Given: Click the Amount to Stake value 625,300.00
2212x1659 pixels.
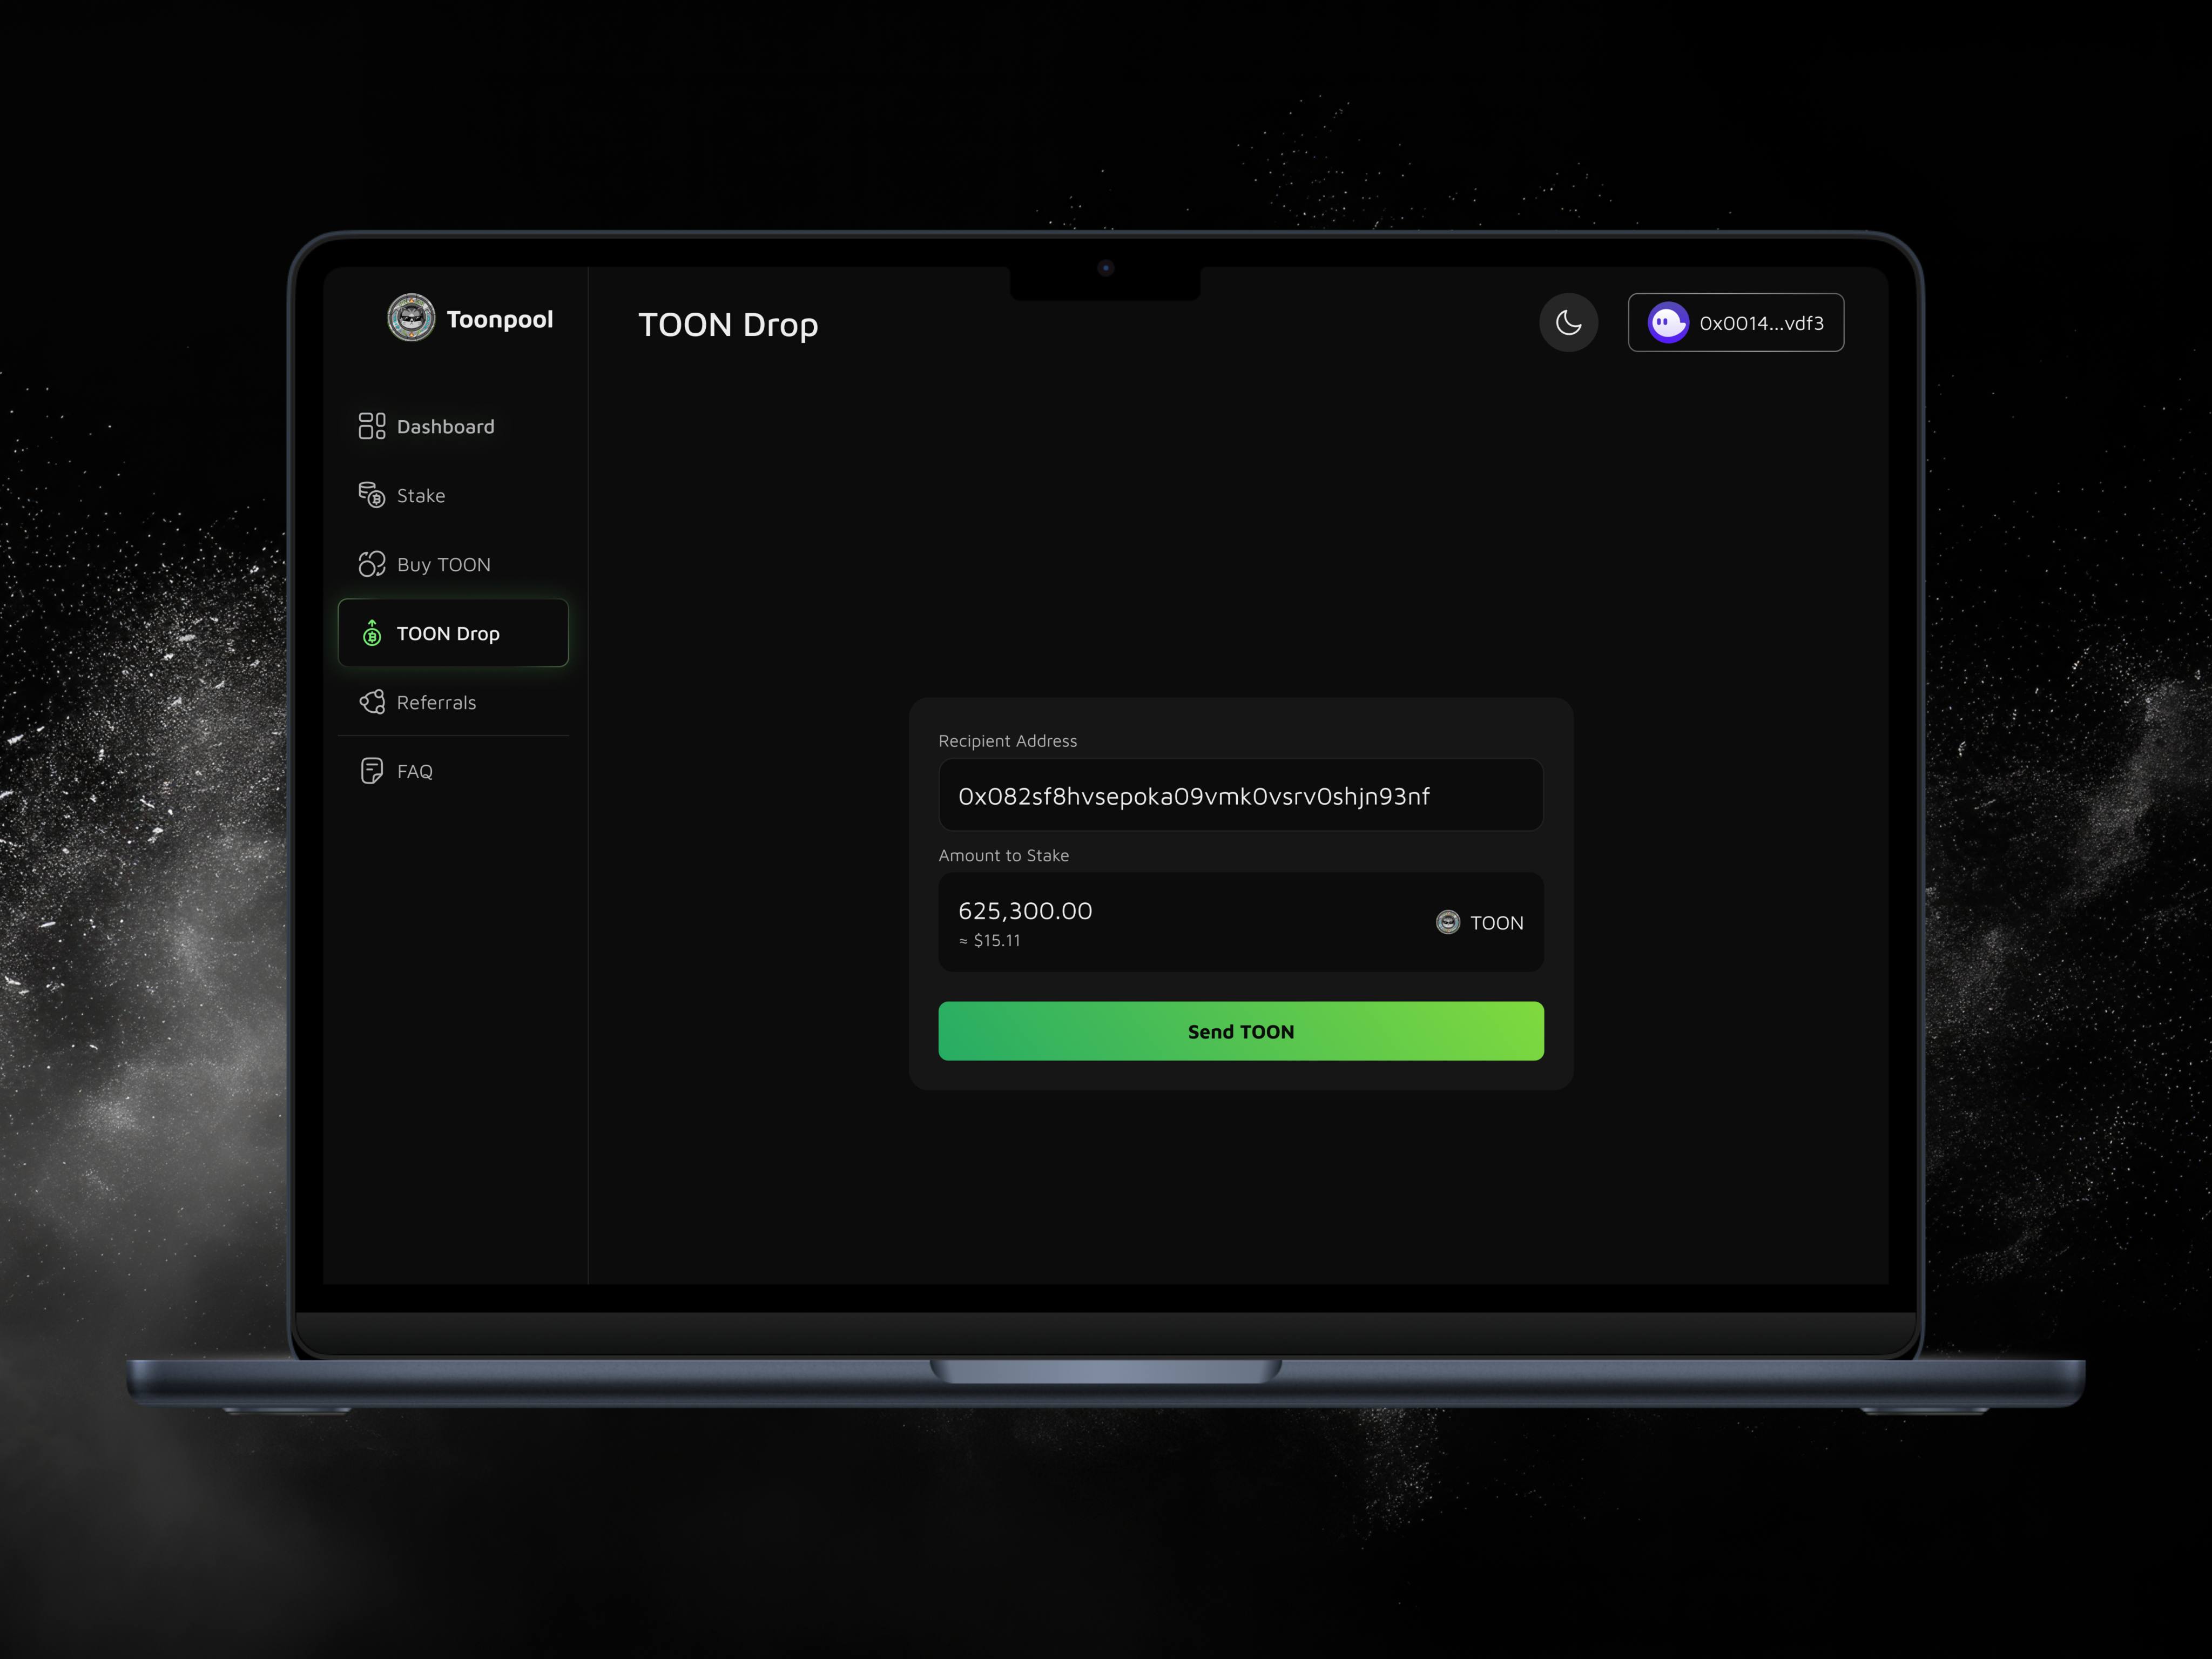Looking at the screenshot, I should tap(1025, 910).
